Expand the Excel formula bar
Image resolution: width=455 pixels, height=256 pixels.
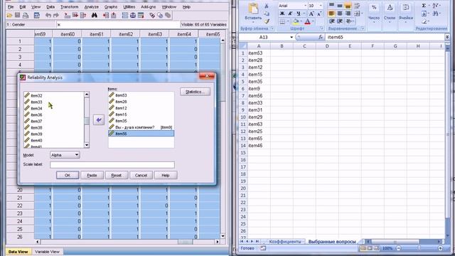click(447, 37)
